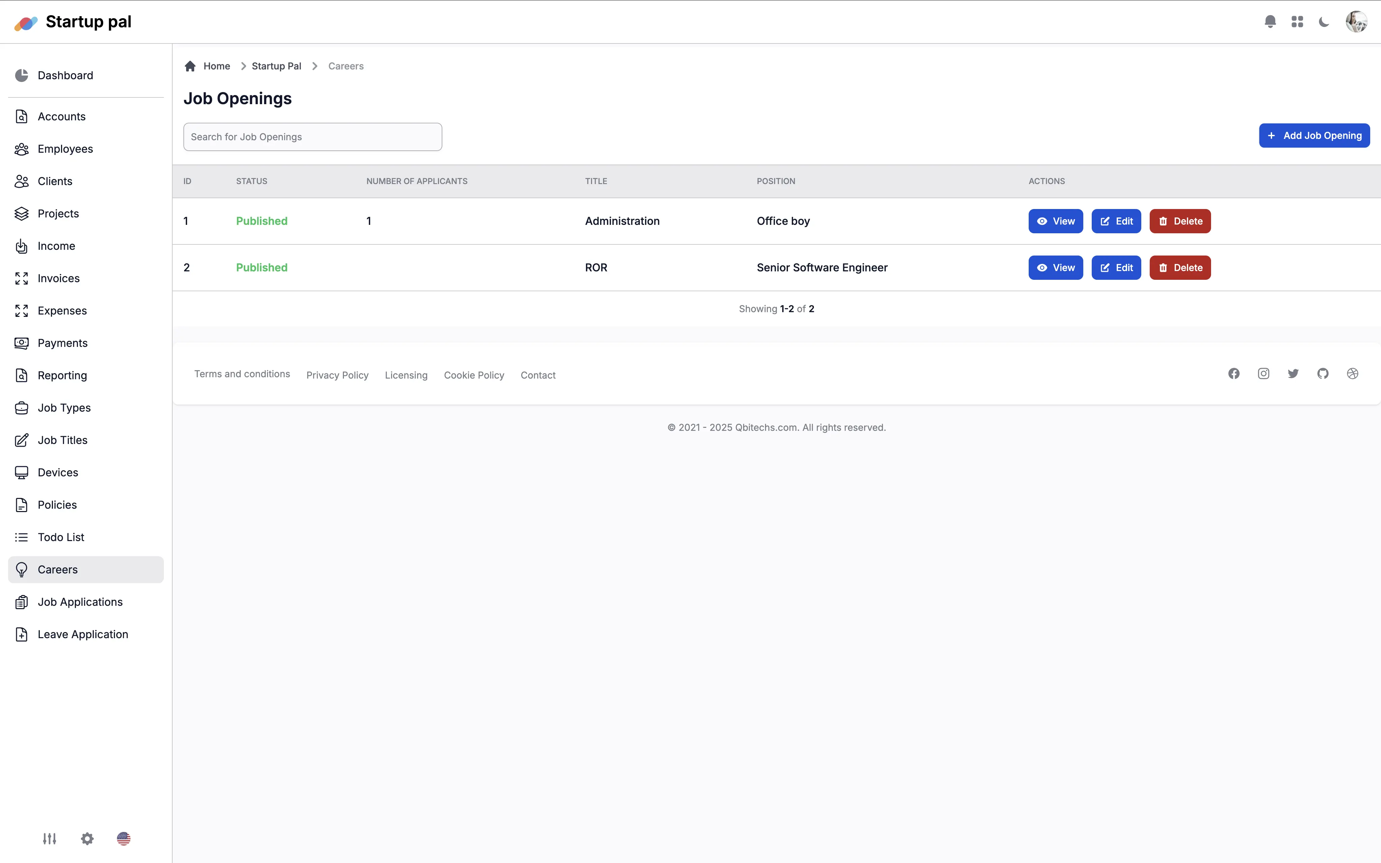The width and height of the screenshot is (1381, 863).
Task: Toggle dark mode moon icon
Action: 1324,22
